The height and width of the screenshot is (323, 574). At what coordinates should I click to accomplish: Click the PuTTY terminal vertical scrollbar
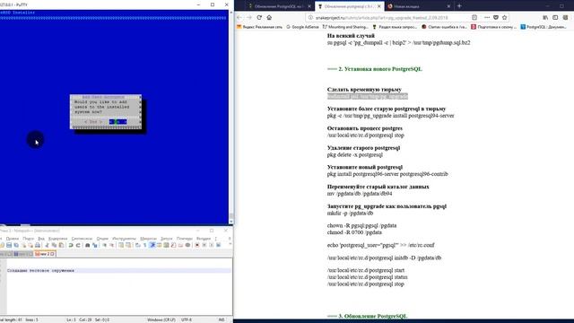(x=231, y=118)
